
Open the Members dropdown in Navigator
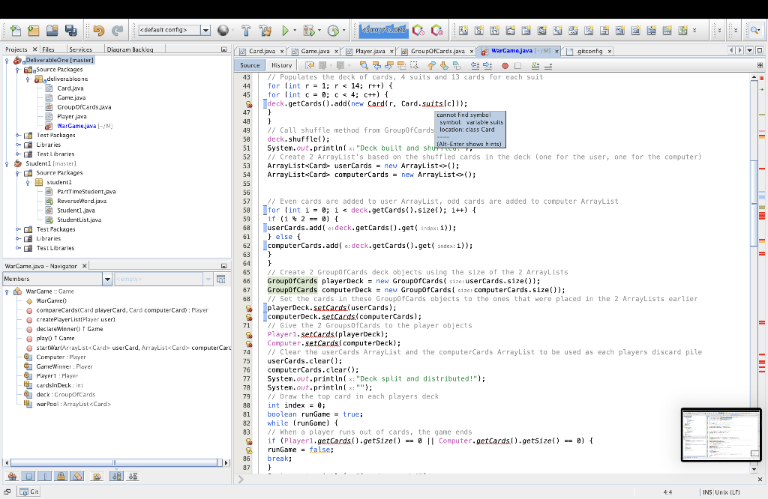pyautogui.click(x=107, y=279)
